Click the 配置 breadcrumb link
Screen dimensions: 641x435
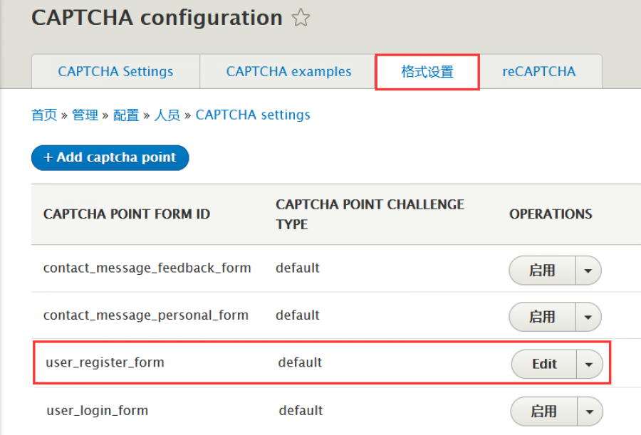tap(126, 115)
